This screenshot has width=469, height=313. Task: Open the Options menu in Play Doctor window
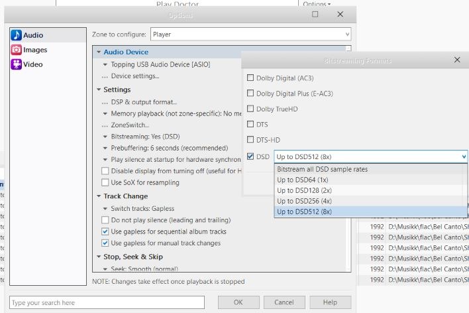(317, 4)
